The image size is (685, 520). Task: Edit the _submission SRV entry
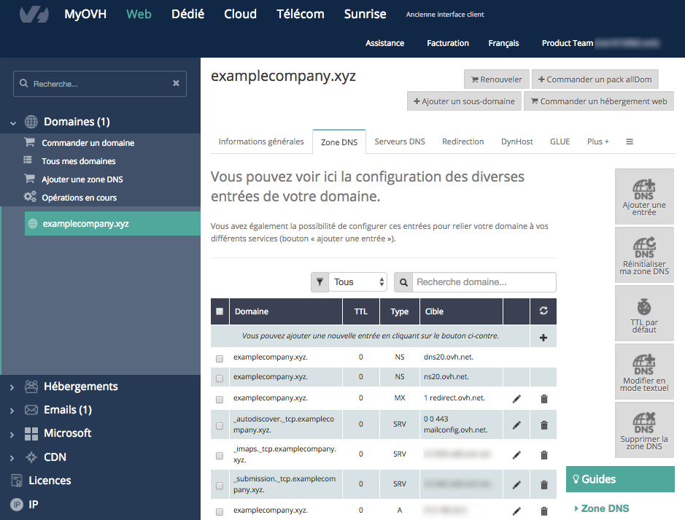pyautogui.click(x=516, y=485)
